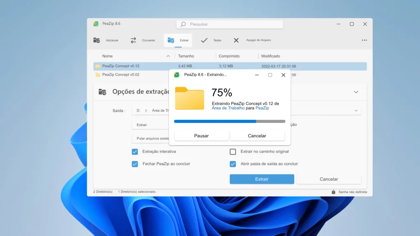
Task: Open the Testar toolbar item
Action: coord(211,40)
